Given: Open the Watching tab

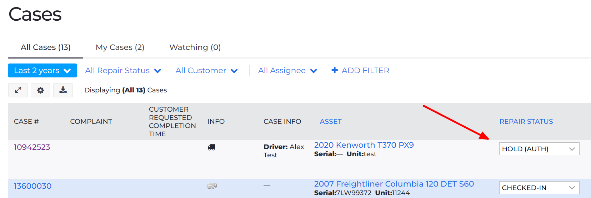Looking at the screenshot, I should pos(195,47).
